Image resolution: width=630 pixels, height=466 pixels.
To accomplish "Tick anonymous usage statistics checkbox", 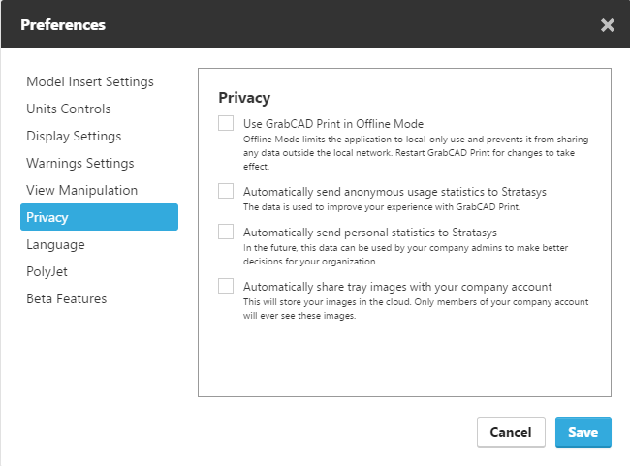I will click(226, 191).
